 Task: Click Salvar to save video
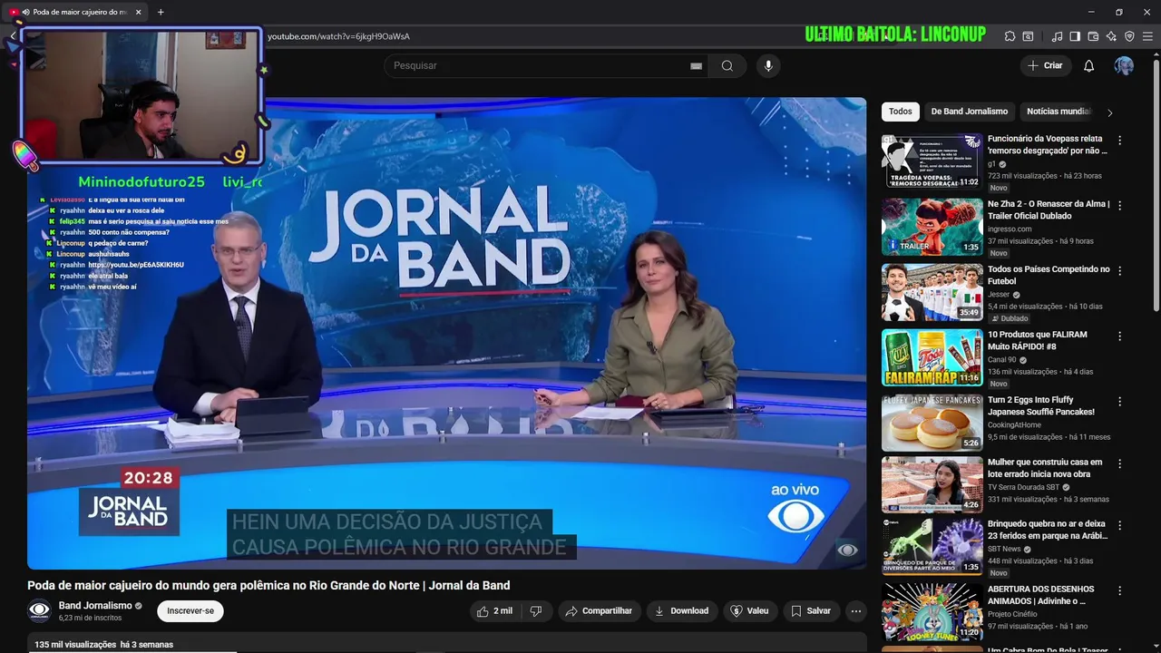[x=811, y=611]
